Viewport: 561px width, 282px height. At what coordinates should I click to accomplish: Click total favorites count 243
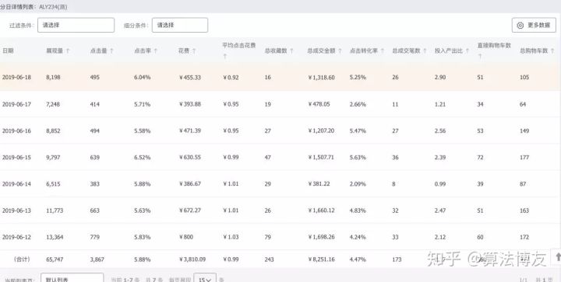pyautogui.click(x=269, y=259)
